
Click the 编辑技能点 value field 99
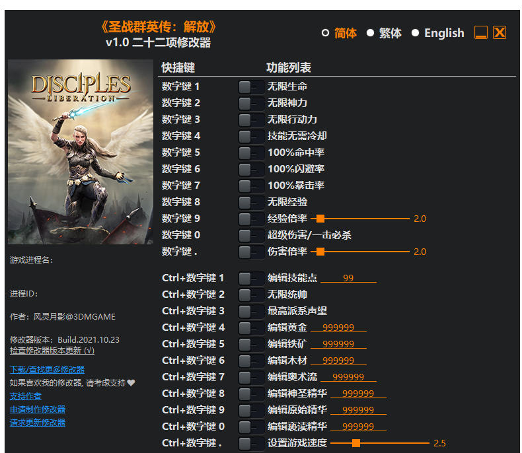348,278
